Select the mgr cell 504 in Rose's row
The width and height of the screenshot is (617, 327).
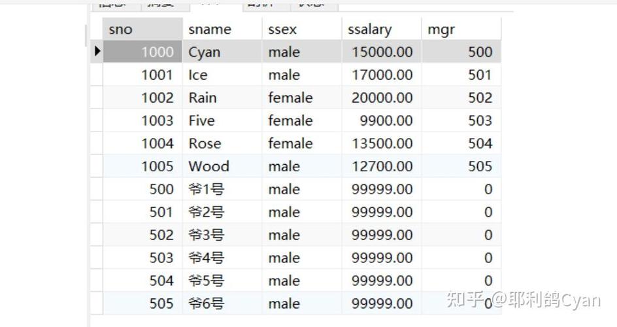tap(461, 143)
